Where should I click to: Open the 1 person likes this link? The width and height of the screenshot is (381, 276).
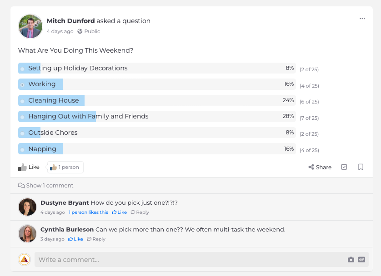(x=89, y=212)
